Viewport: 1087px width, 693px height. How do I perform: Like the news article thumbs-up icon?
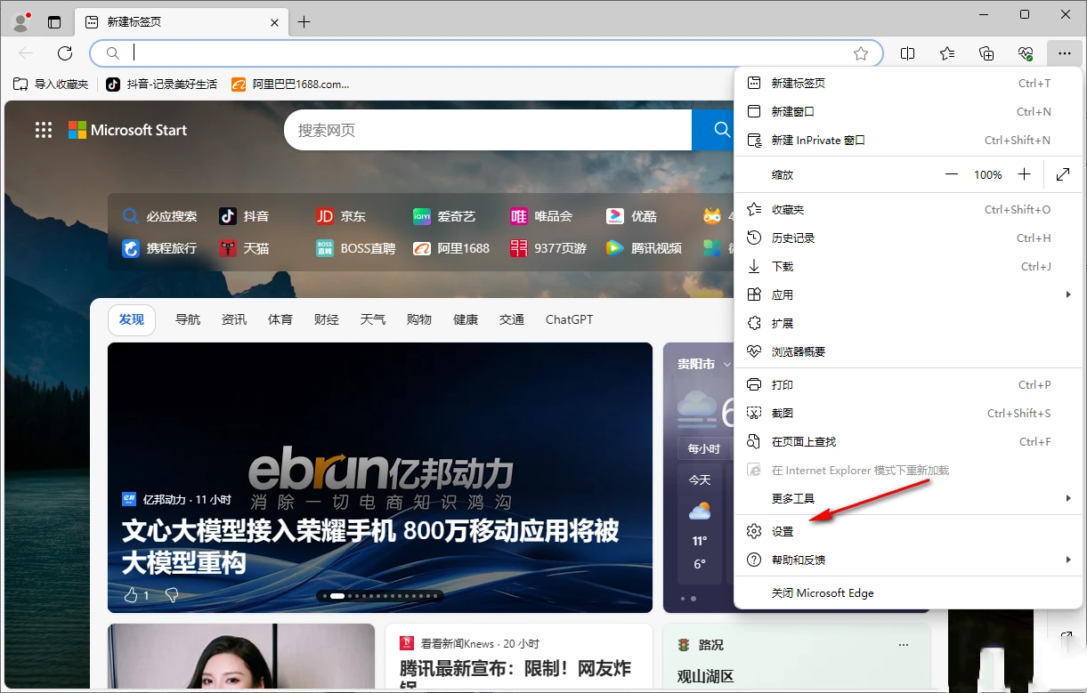click(131, 595)
